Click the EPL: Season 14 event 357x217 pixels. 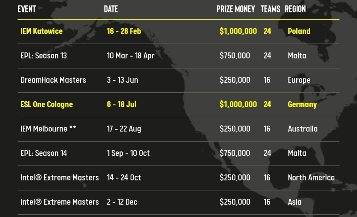click(44, 153)
